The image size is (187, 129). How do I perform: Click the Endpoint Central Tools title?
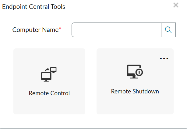(34, 6)
